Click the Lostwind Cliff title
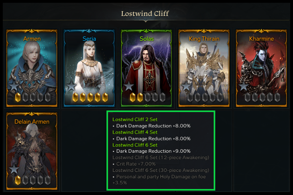This screenshot has height=195, width=293. 145,14
